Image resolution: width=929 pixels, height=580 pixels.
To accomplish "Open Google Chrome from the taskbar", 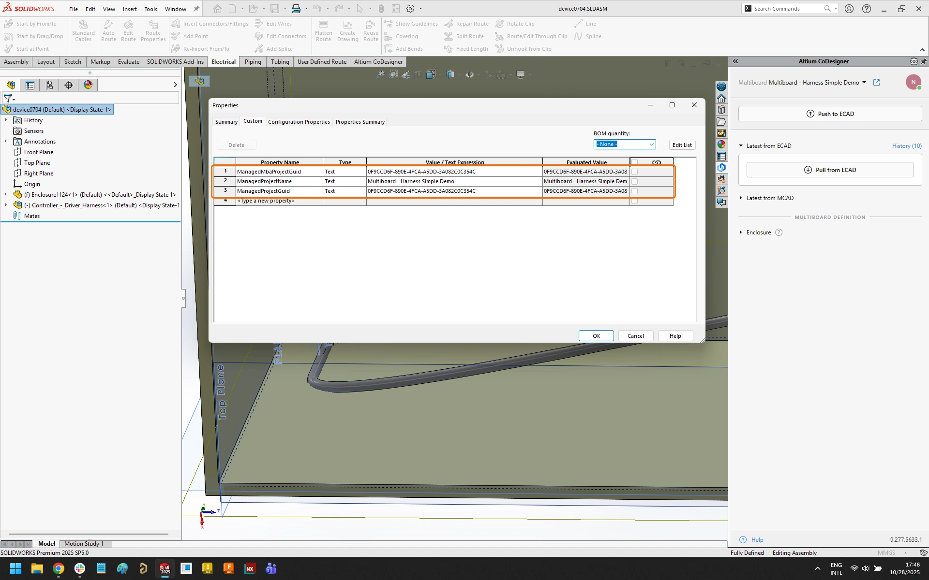I will coord(59,569).
